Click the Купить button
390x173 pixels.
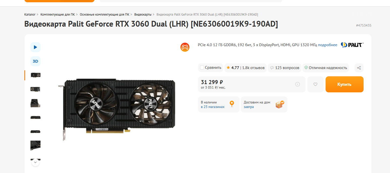point(344,84)
